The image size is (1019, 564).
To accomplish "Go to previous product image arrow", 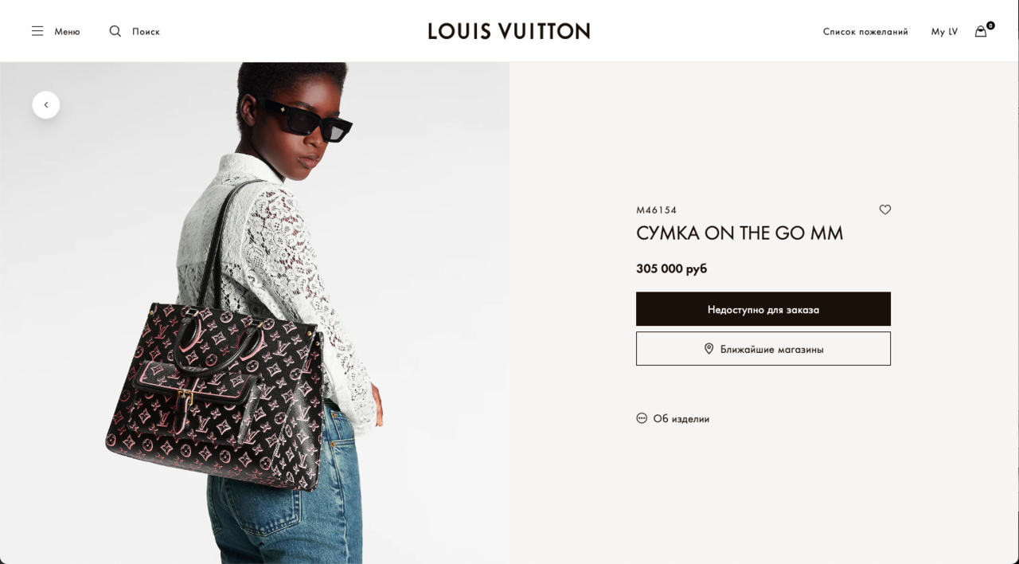I will pyautogui.click(x=46, y=105).
